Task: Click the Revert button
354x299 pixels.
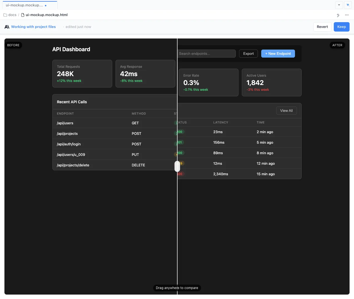Action: point(322,27)
